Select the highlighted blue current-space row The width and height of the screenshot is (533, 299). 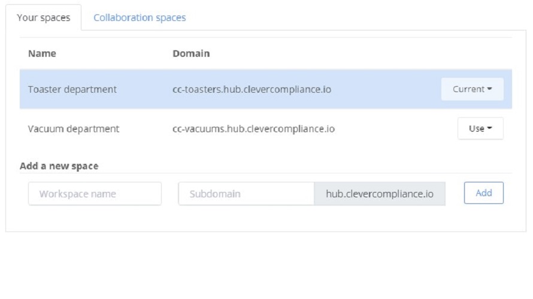(x=383, y=90)
